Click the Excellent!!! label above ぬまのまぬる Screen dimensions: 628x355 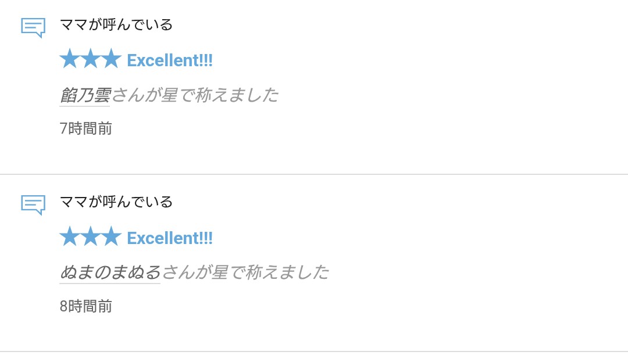pos(170,239)
